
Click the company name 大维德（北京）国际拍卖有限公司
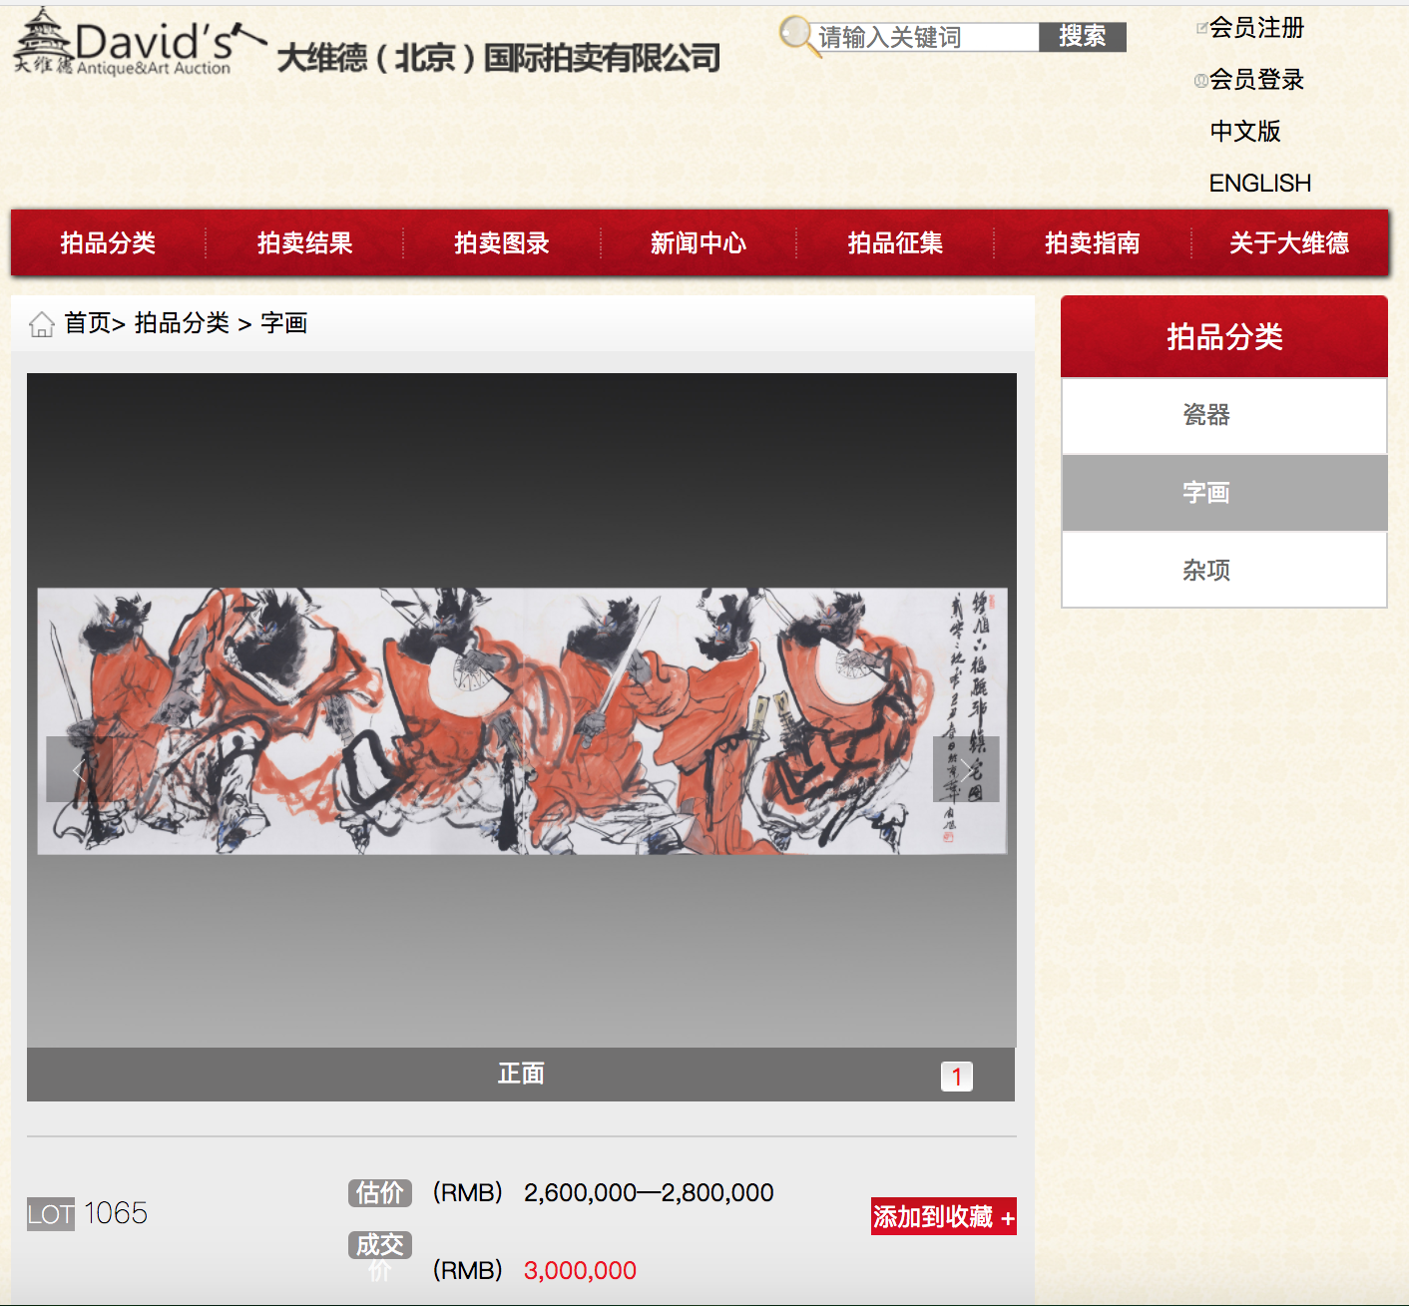498,58
